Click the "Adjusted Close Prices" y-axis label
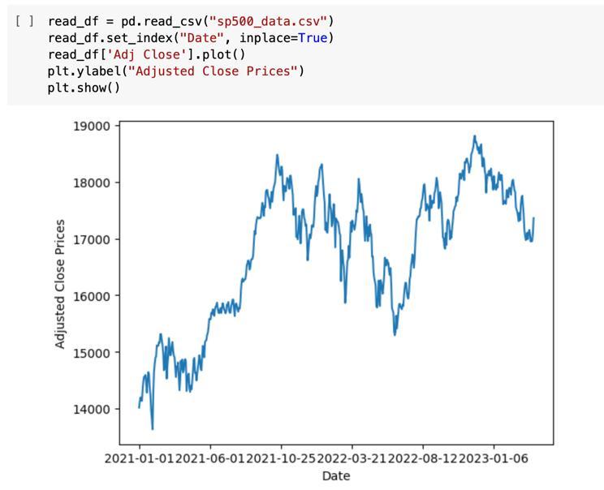This screenshot has height=490, width=604. pos(60,284)
